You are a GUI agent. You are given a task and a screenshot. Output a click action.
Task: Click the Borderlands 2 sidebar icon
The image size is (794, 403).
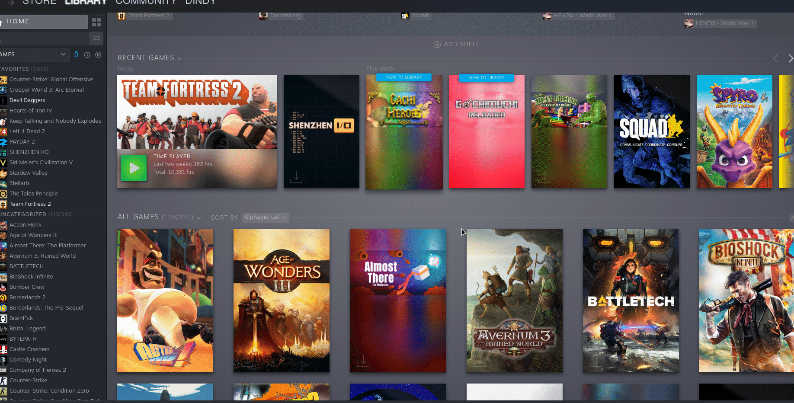click(x=3, y=297)
